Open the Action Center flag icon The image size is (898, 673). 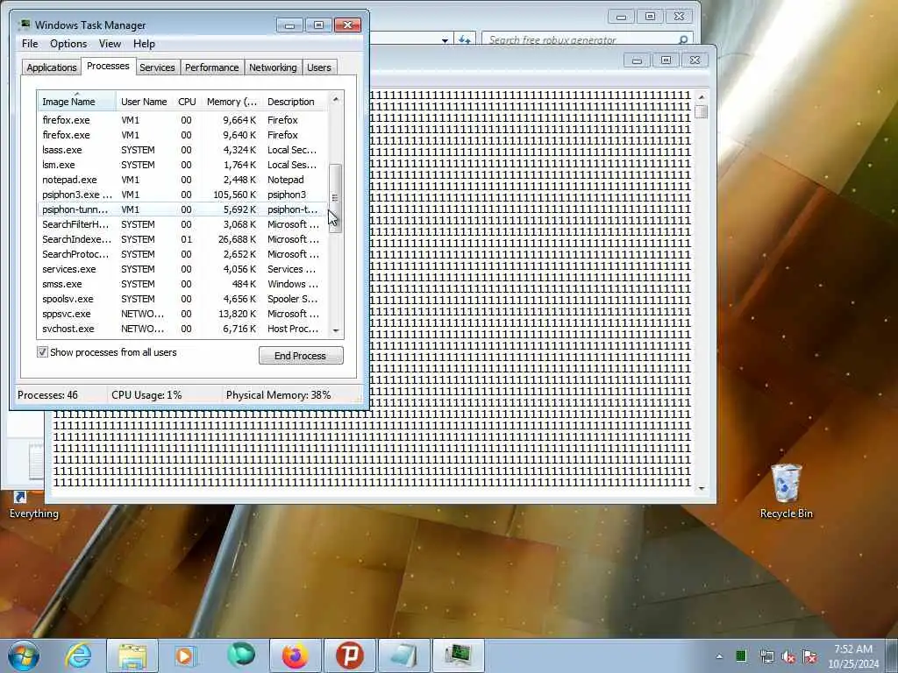pos(809,656)
